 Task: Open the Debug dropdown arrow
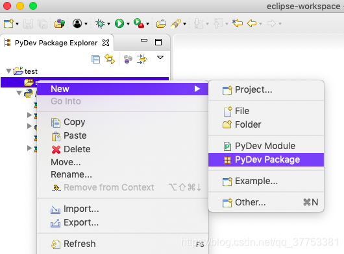click(108, 23)
